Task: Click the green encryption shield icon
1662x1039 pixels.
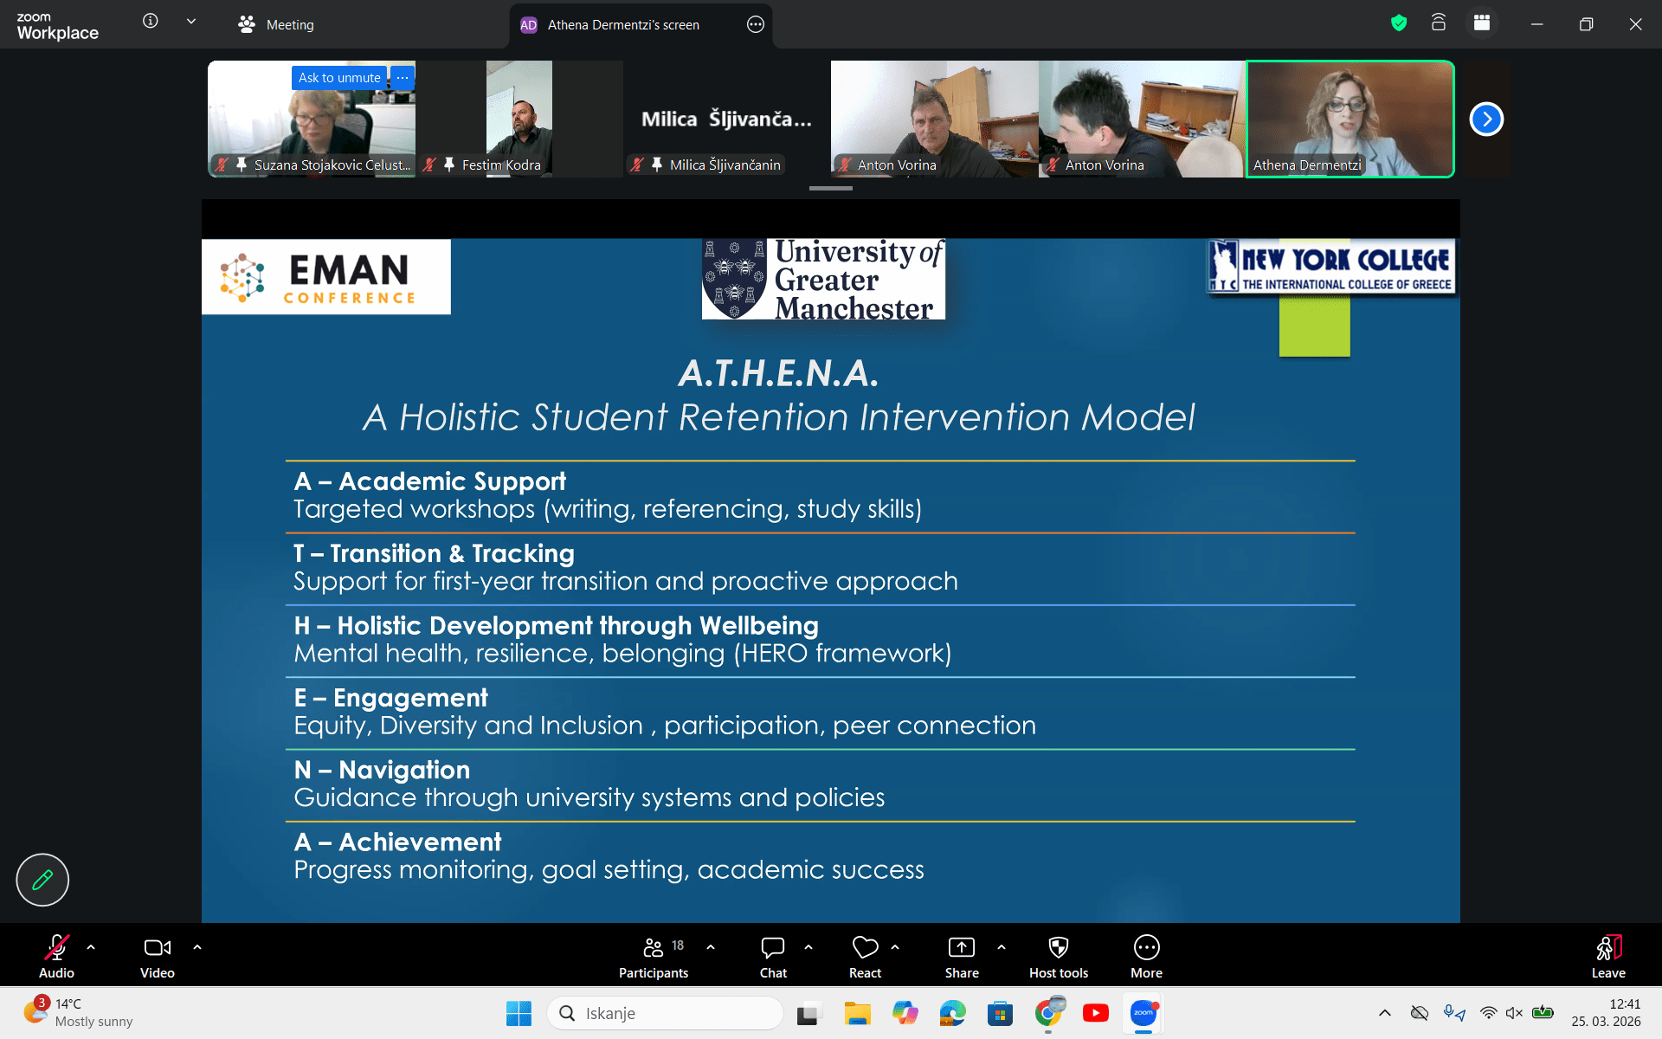Action: 1398,23
